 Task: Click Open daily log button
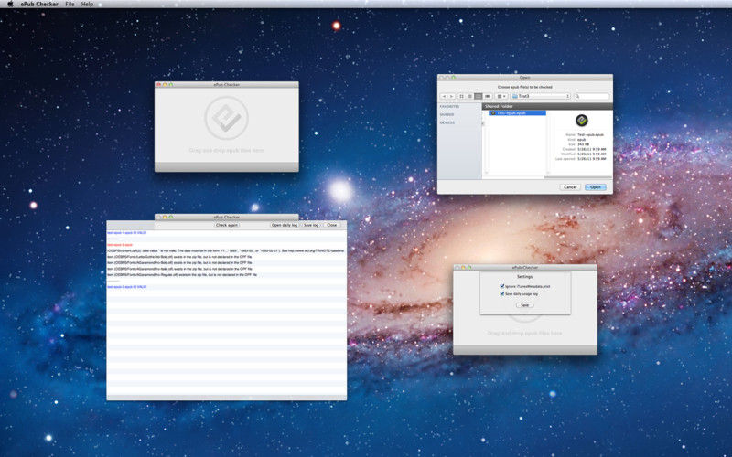(x=285, y=225)
